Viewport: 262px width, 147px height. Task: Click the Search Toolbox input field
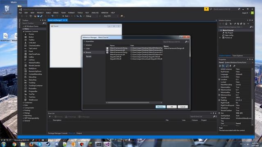[x=32, y=23]
